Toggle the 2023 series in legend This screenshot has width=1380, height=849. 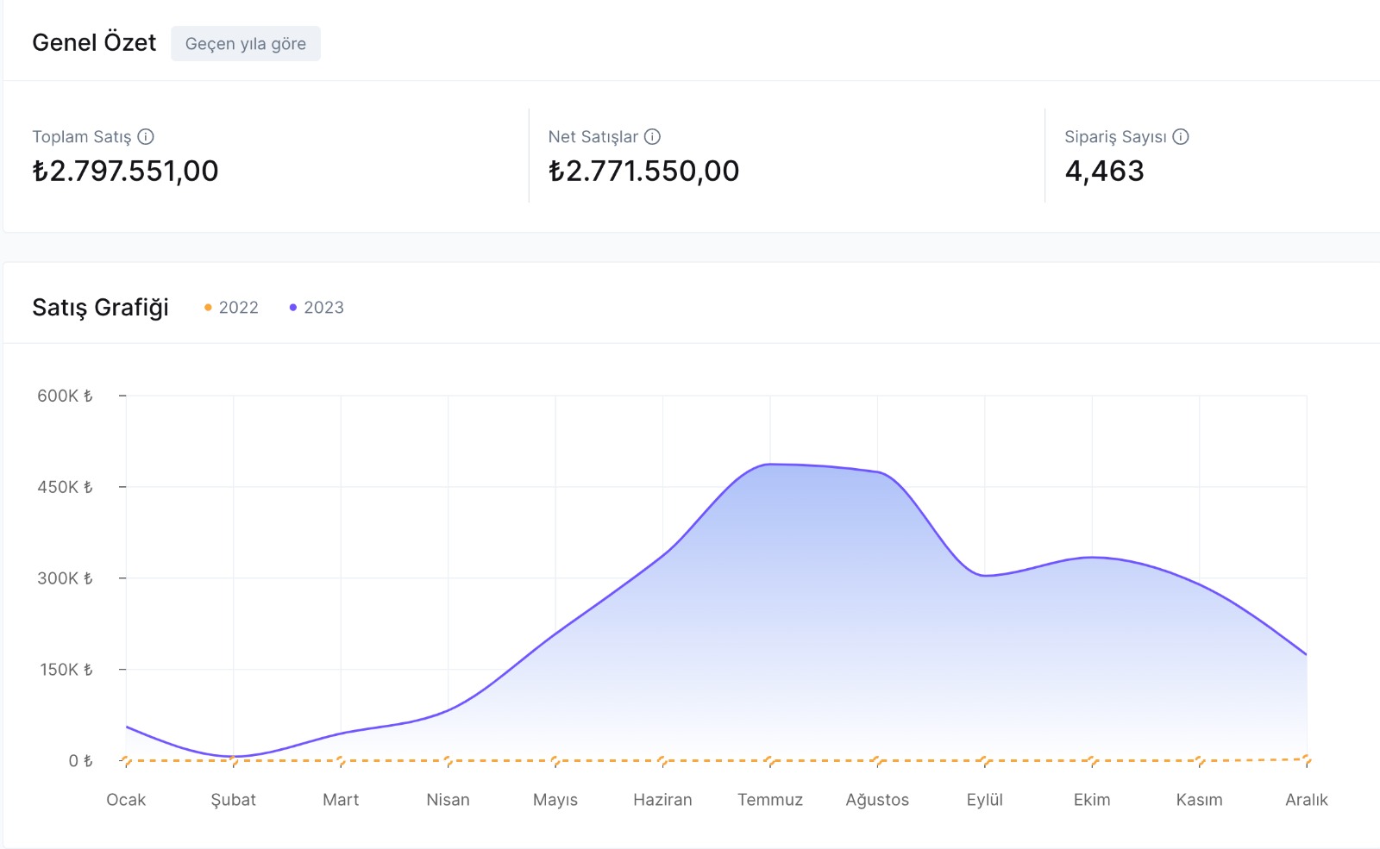(317, 308)
